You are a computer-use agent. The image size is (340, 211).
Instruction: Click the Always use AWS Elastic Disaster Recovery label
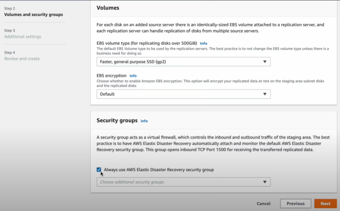tap(159, 170)
